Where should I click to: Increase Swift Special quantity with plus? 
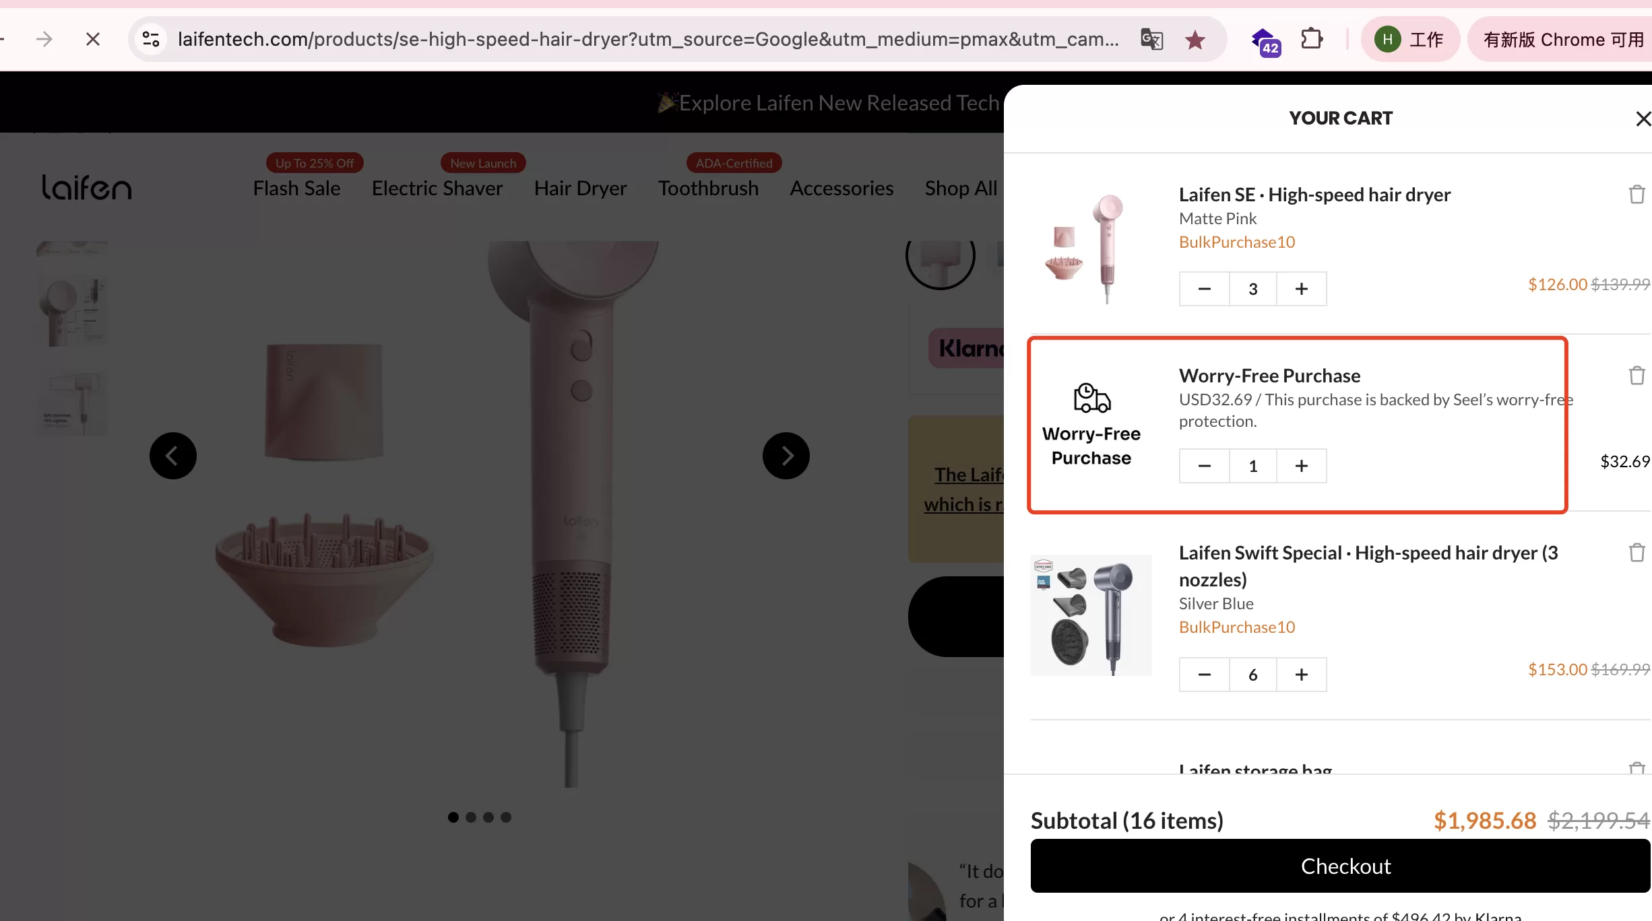pos(1301,675)
